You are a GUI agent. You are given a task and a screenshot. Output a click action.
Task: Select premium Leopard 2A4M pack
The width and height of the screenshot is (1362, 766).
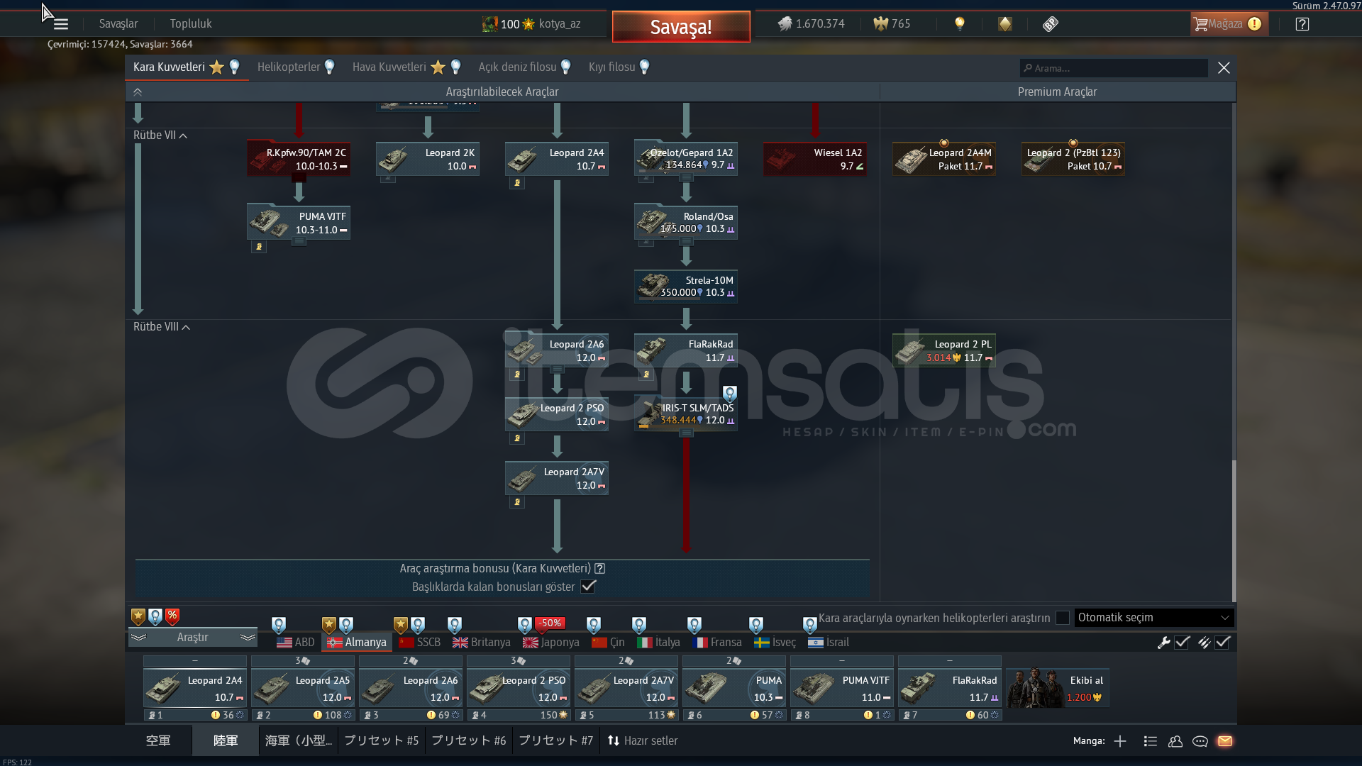tap(944, 159)
